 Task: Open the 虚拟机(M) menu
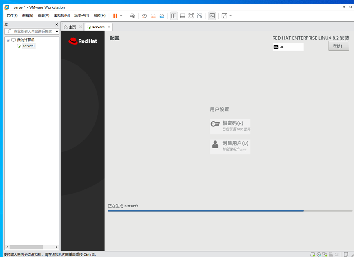coord(62,16)
